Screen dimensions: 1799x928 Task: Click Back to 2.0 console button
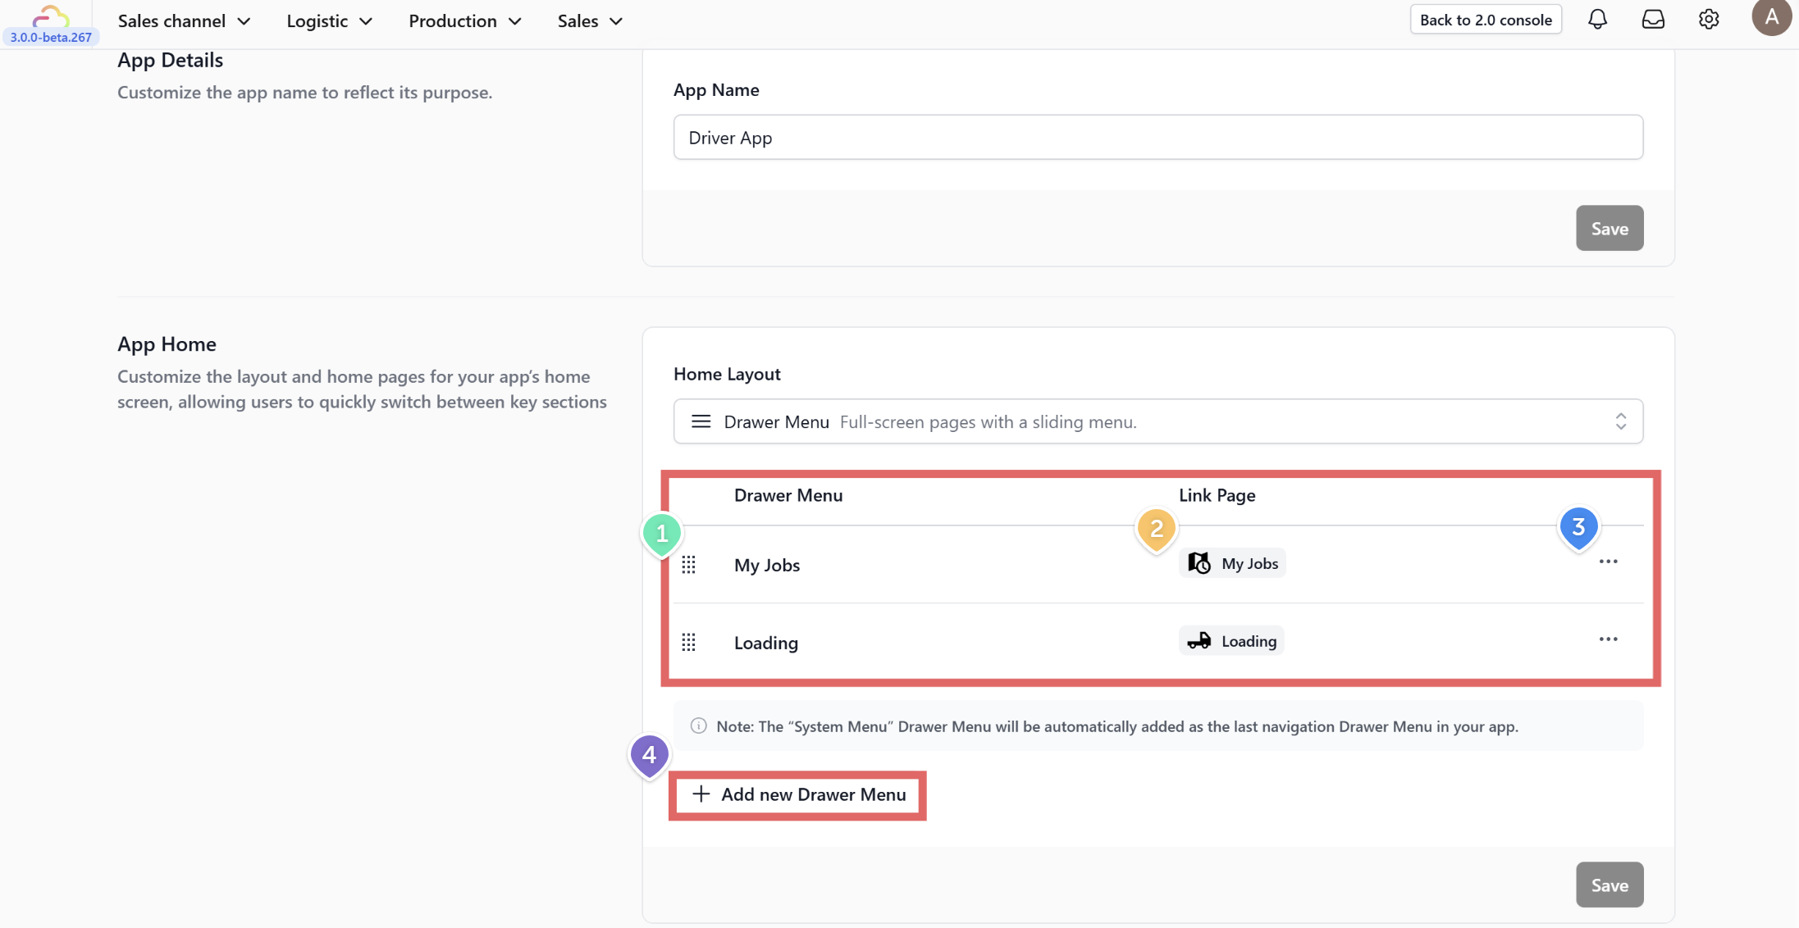coord(1486,20)
